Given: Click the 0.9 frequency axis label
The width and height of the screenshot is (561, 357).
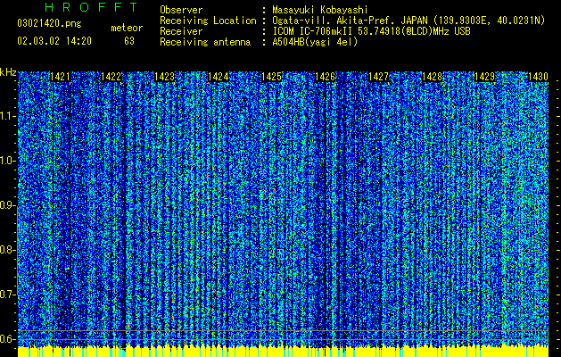Looking at the screenshot, I should click(7, 205).
